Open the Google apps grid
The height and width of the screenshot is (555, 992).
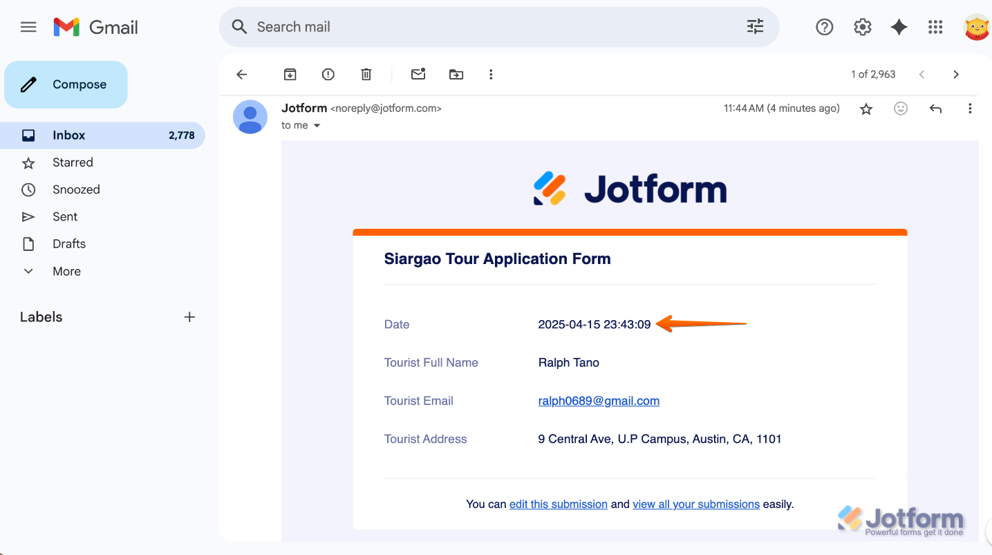click(935, 27)
